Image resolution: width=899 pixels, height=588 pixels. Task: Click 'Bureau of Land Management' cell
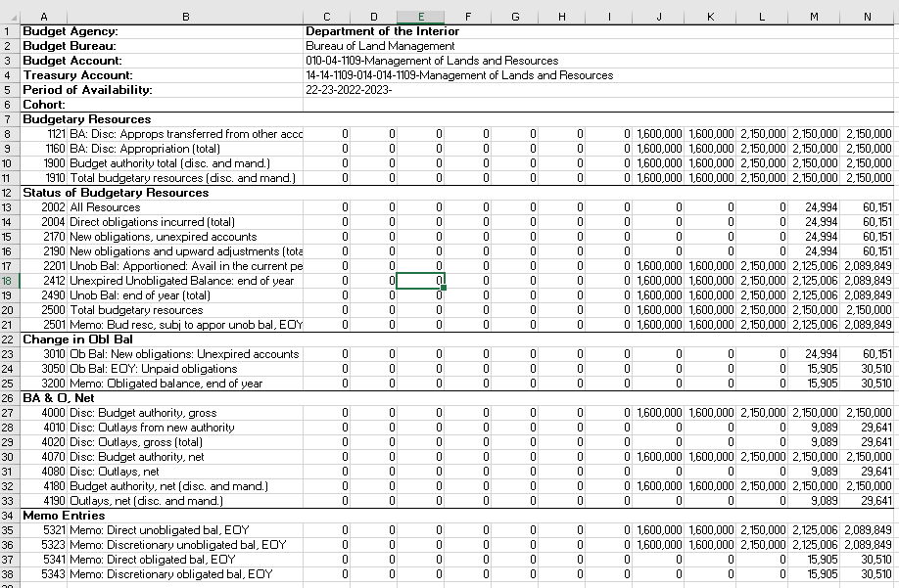380,46
